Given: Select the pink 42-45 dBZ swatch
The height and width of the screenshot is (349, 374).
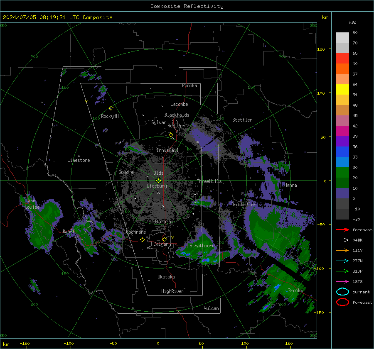Looking at the screenshot, I should tap(342, 120).
